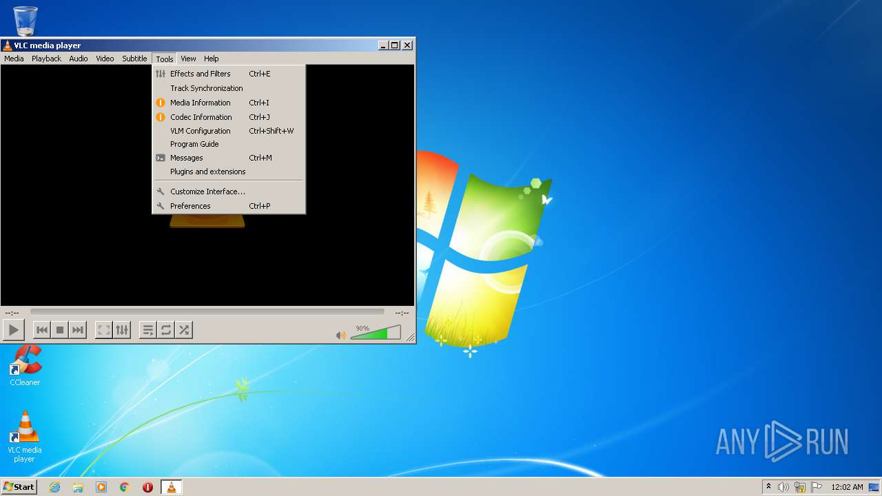Open Action Center flag icon

tap(817, 487)
